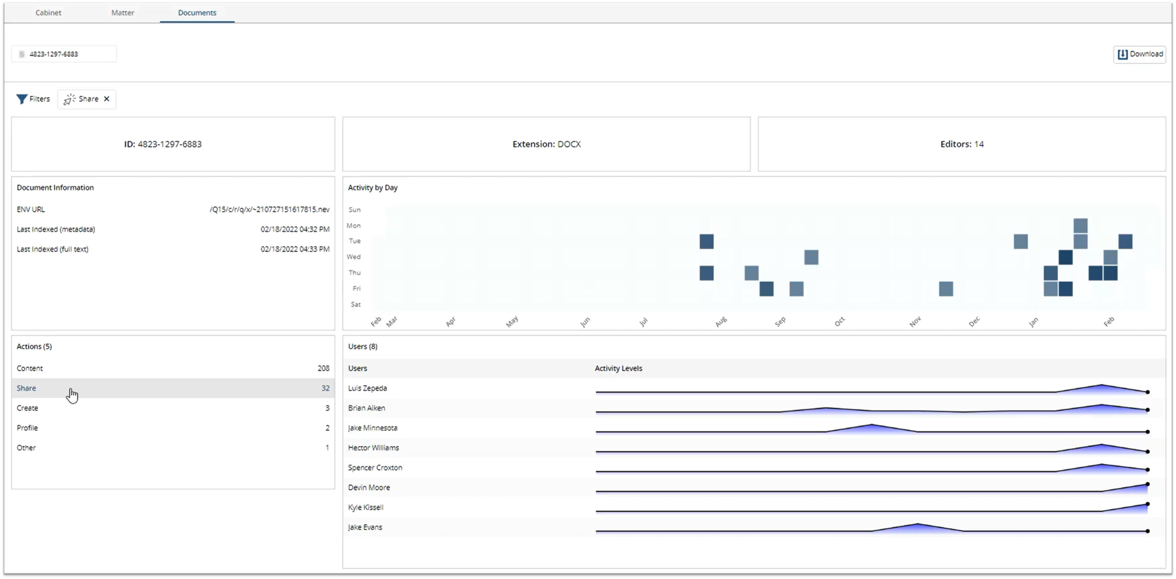The width and height of the screenshot is (1176, 579).
Task: Open Luis Zepeda's user details
Action: point(368,388)
